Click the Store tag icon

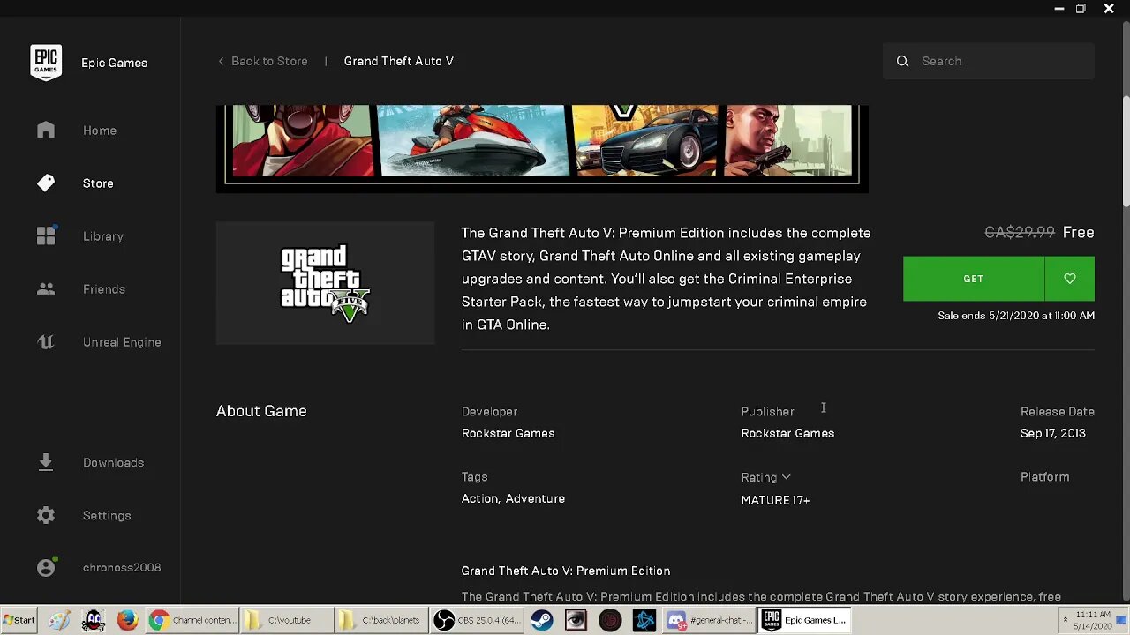click(46, 183)
